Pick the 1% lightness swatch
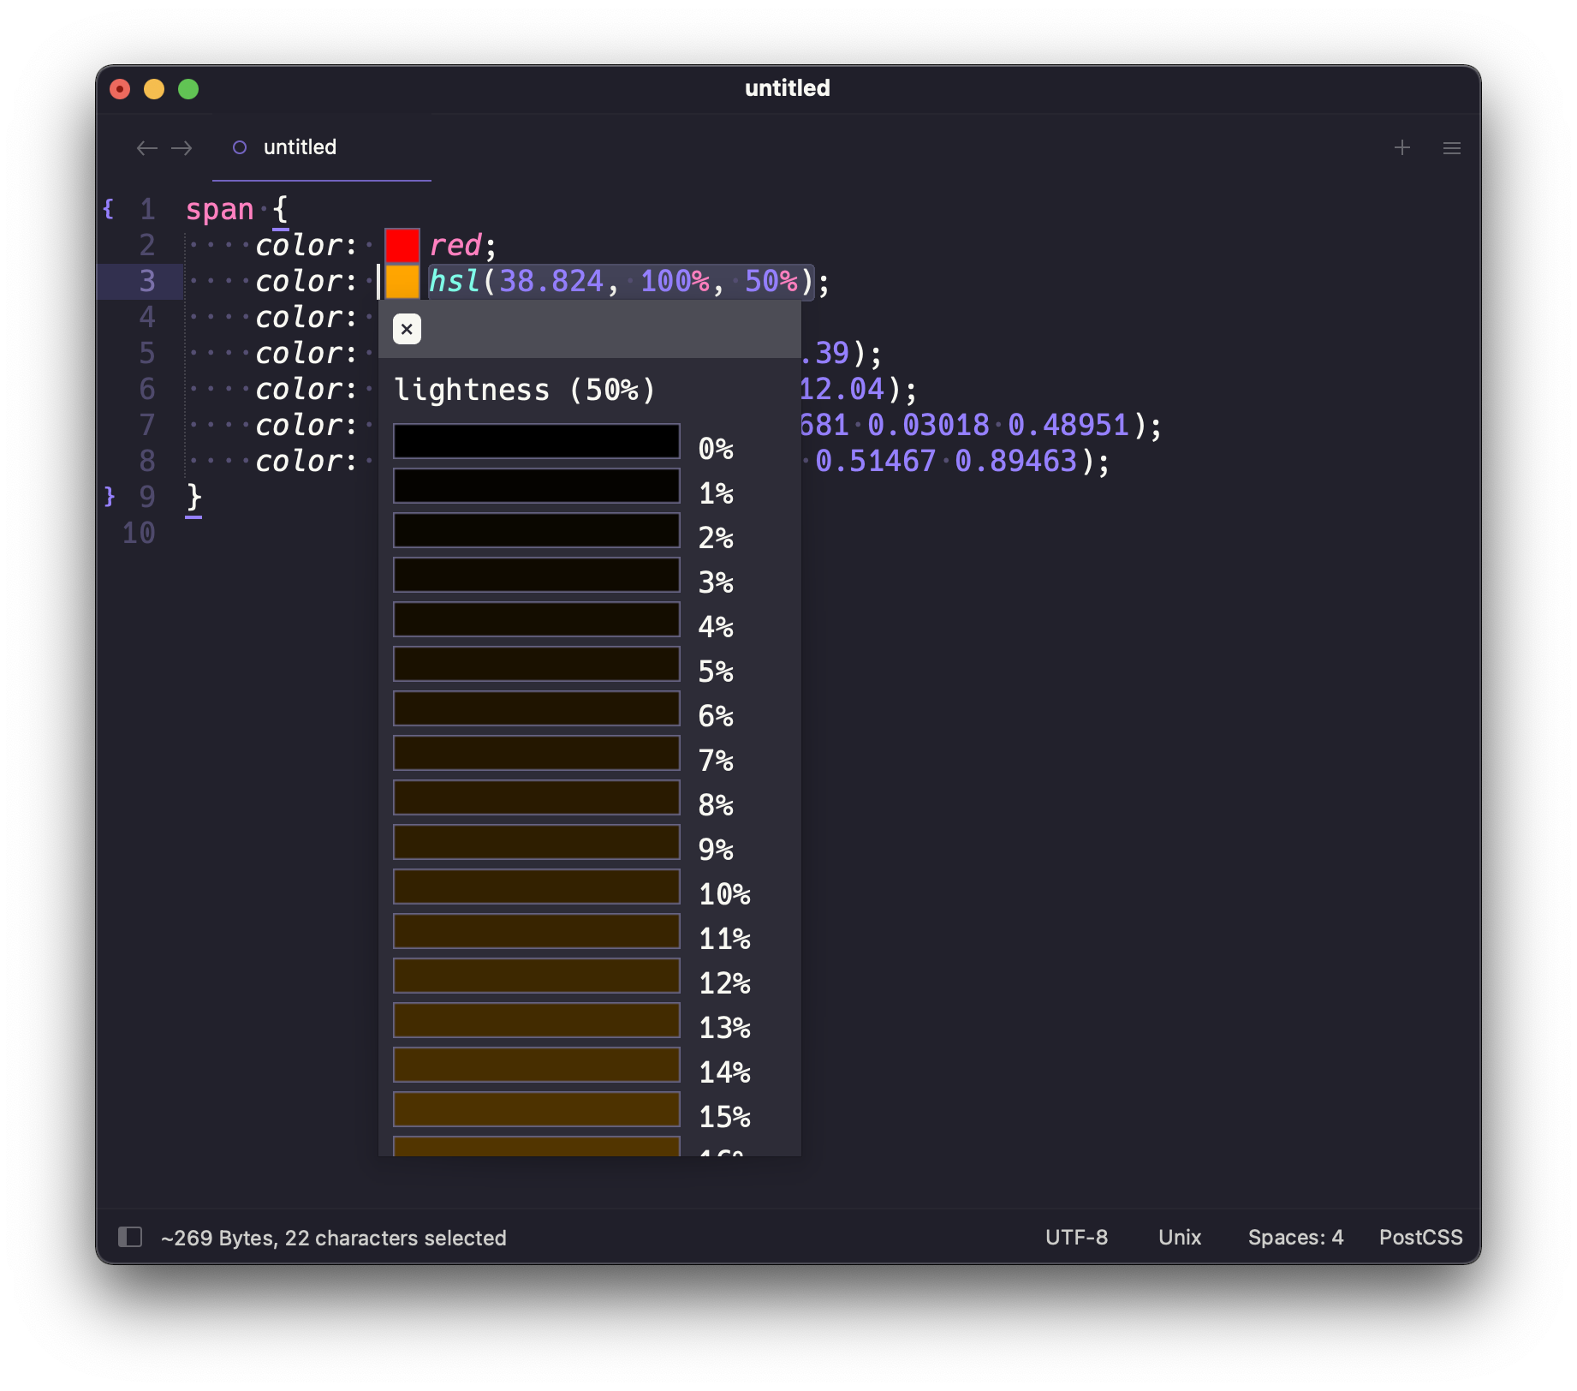Screen dimensions: 1577x1391 (x=537, y=486)
